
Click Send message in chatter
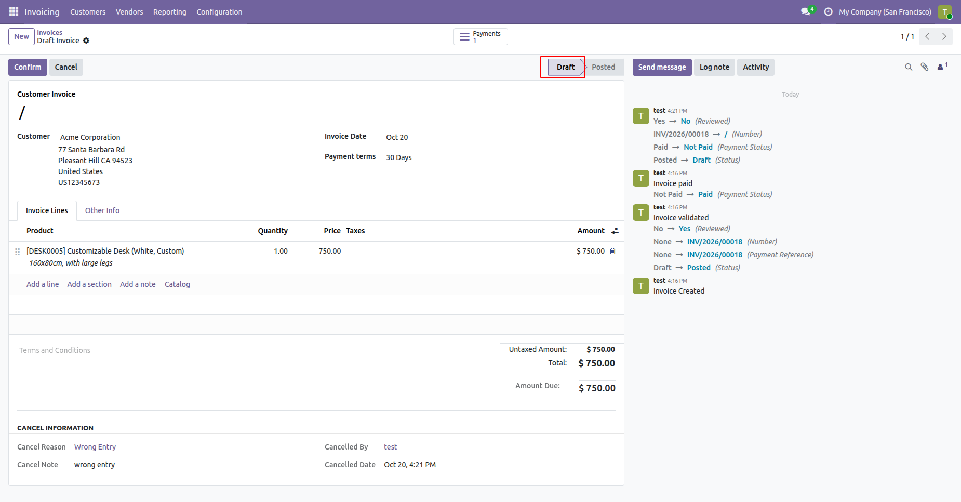(662, 67)
